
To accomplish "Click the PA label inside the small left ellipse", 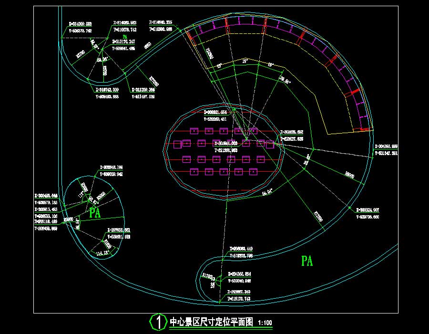I will (95, 213).
